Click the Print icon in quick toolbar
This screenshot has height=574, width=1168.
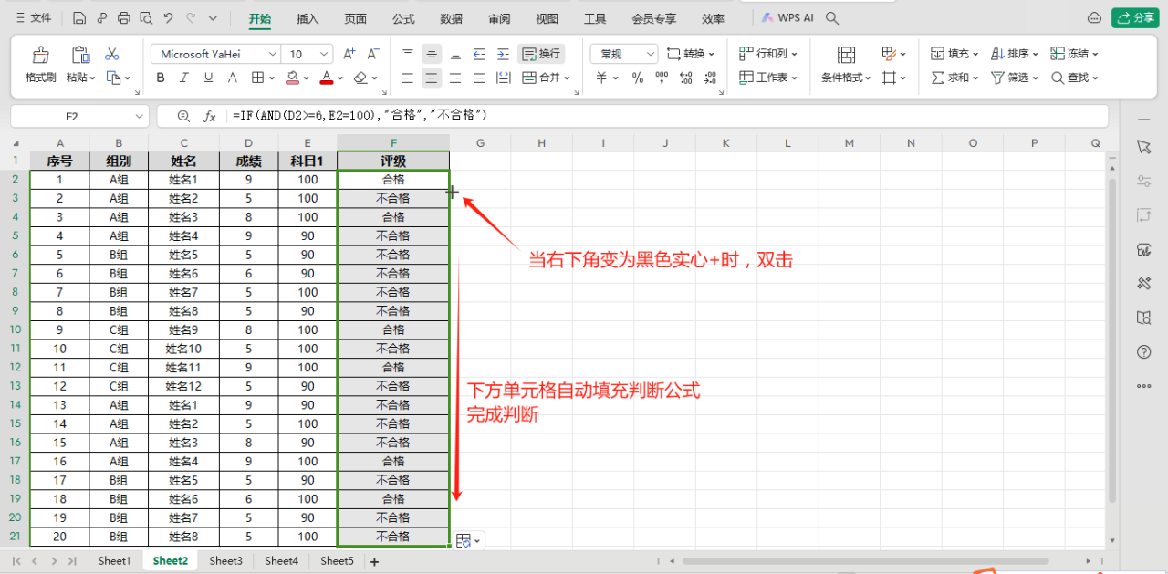pos(123,18)
